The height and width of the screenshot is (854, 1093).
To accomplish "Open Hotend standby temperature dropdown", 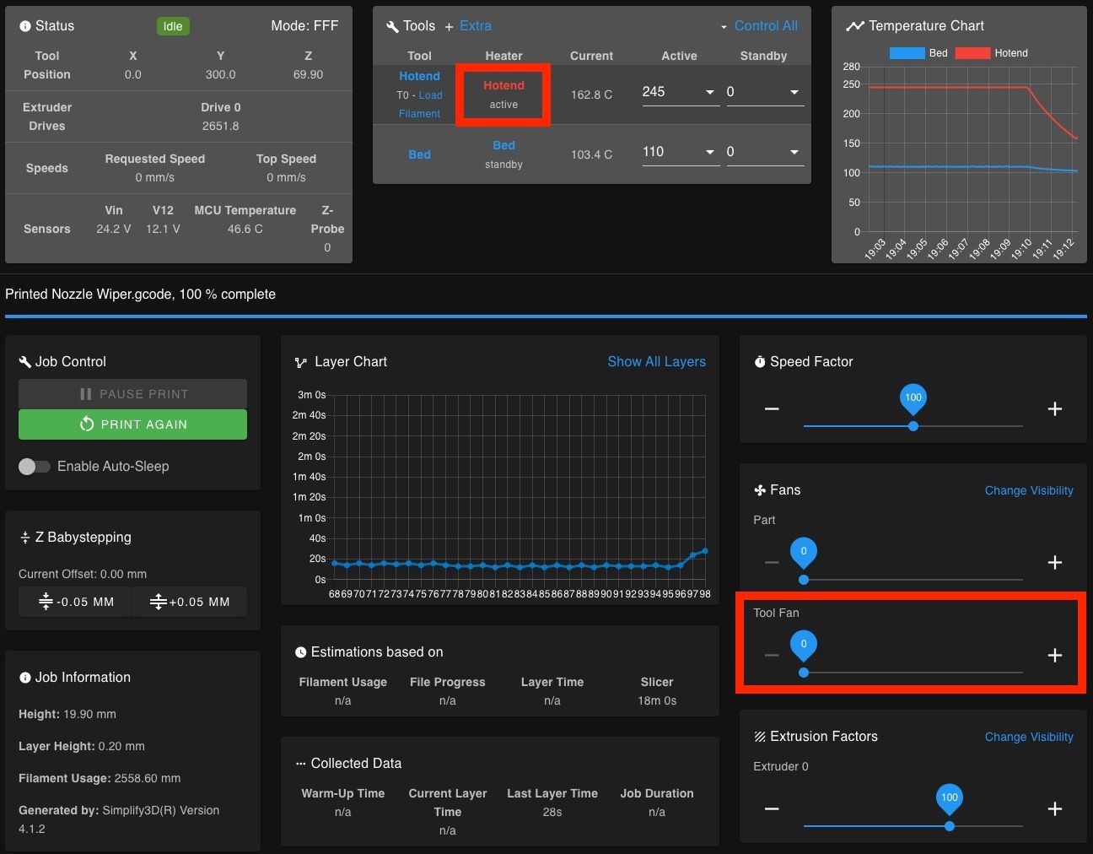I will (x=794, y=92).
